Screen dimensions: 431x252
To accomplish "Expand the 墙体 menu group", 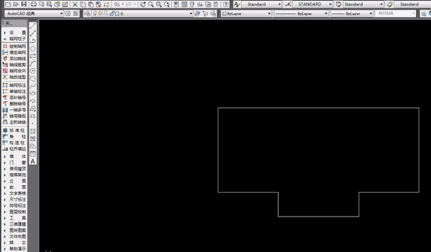I will (14, 156).
